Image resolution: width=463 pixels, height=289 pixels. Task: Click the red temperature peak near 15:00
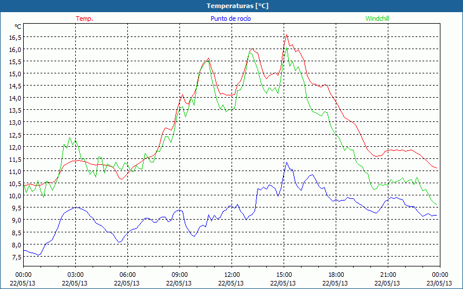[286, 35]
